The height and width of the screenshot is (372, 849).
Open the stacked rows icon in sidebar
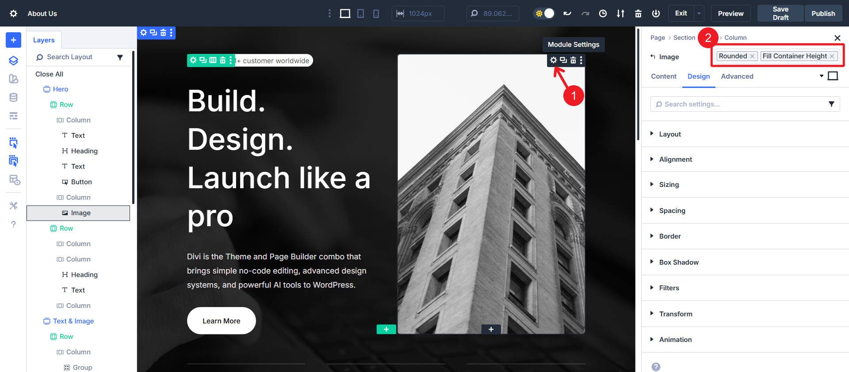click(x=13, y=116)
